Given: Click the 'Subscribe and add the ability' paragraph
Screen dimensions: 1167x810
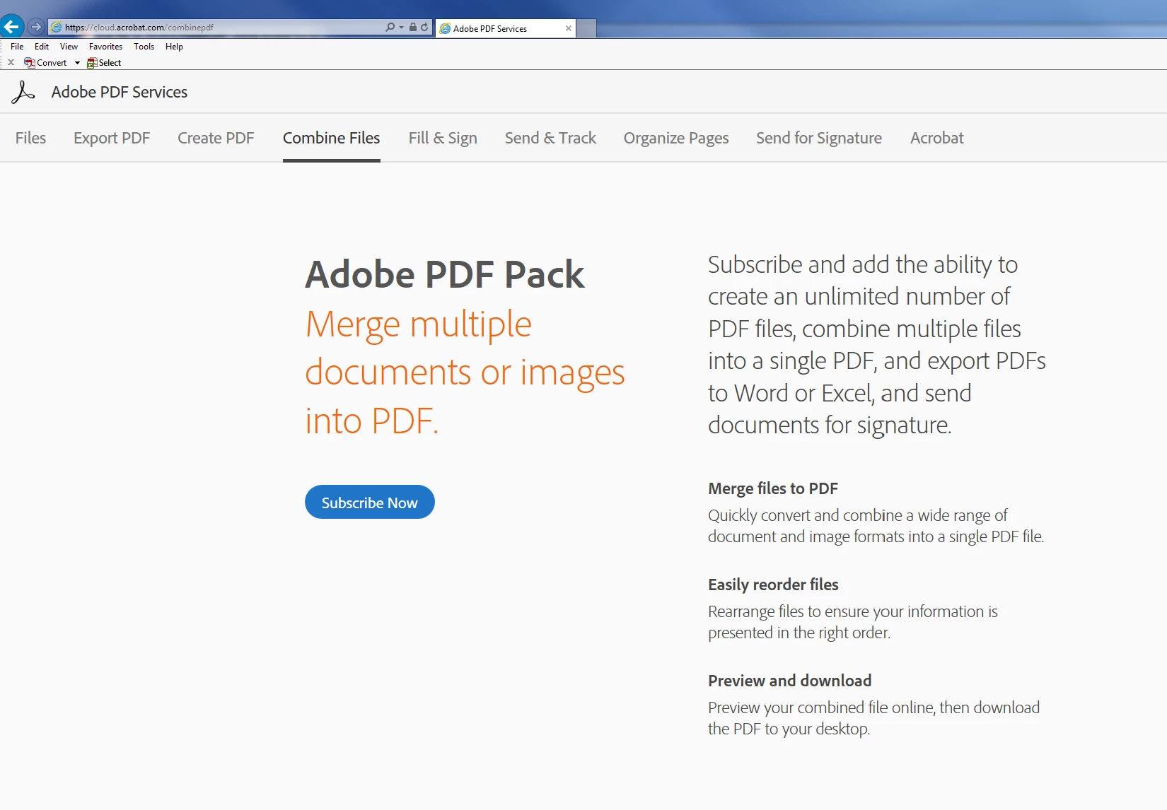Looking at the screenshot, I should tap(877, 345).
